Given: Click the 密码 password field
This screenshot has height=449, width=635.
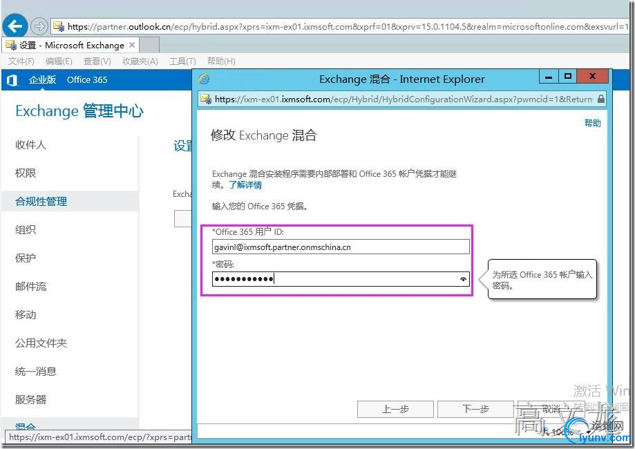Looking at the screenshot, I should 341,279.
